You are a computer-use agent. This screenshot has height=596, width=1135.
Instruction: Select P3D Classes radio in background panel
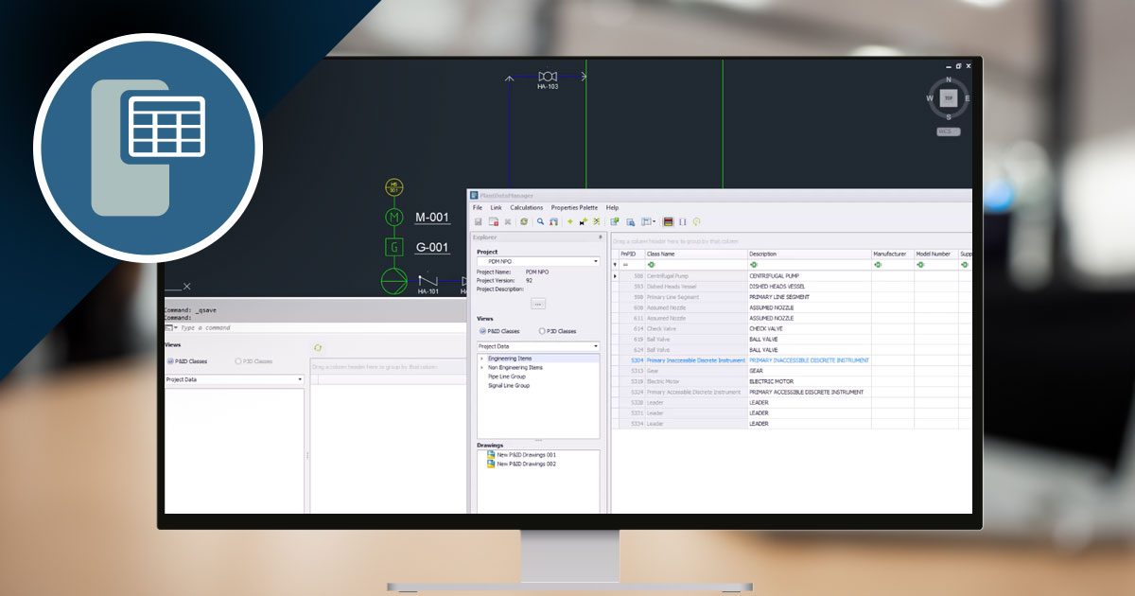pyautogui.click(x=237, y=361)
